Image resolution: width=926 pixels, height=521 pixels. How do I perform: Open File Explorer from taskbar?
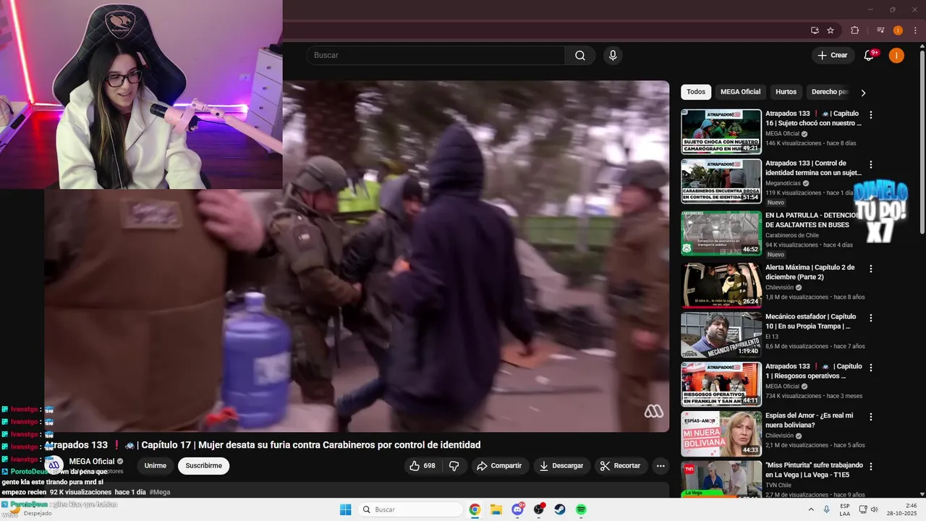[496, 509]
